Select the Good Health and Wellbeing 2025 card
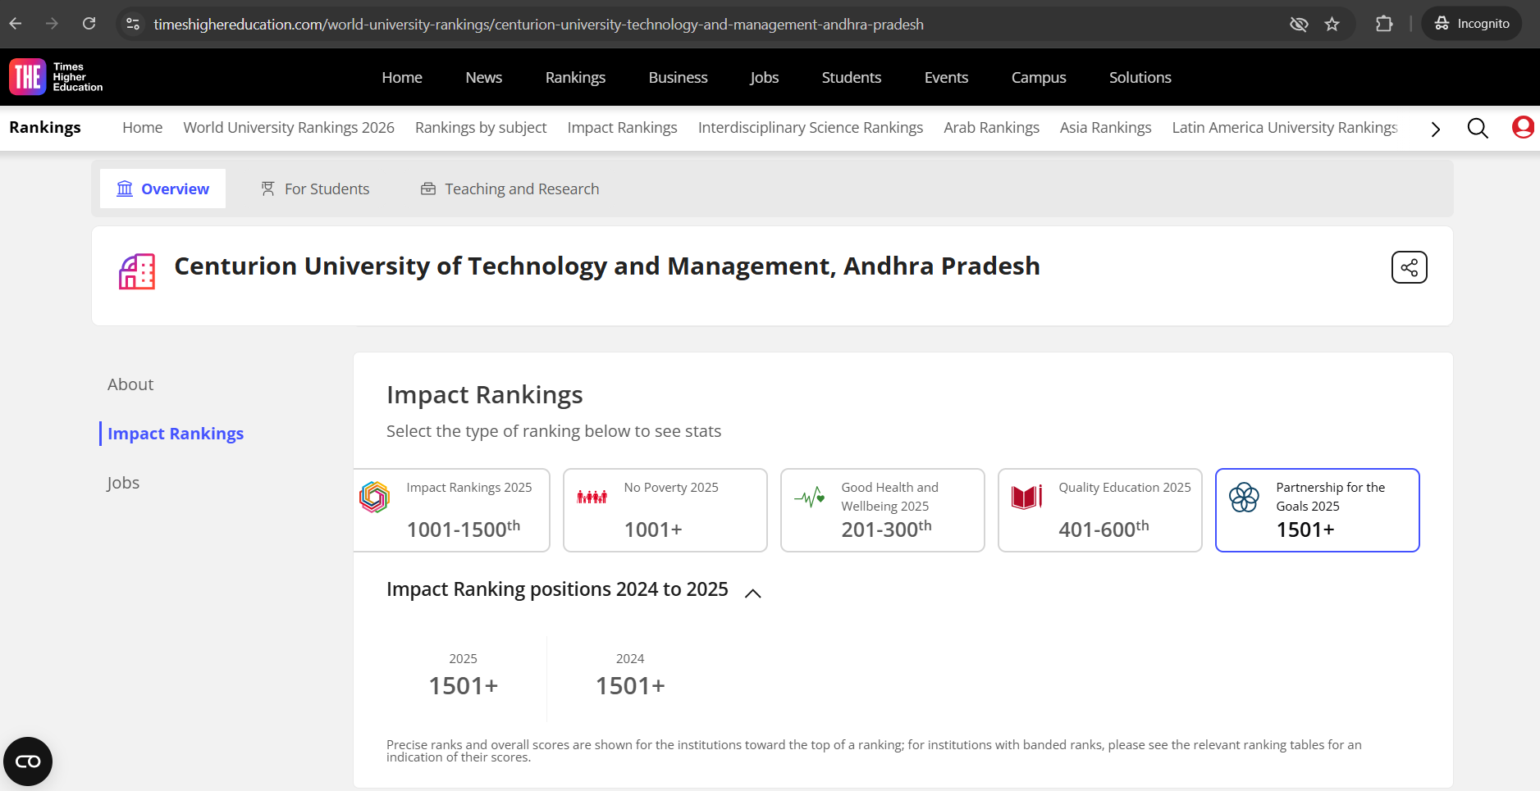Image resolution: width=1540 pixels, height=791 pixels. [x=882, y=510]
